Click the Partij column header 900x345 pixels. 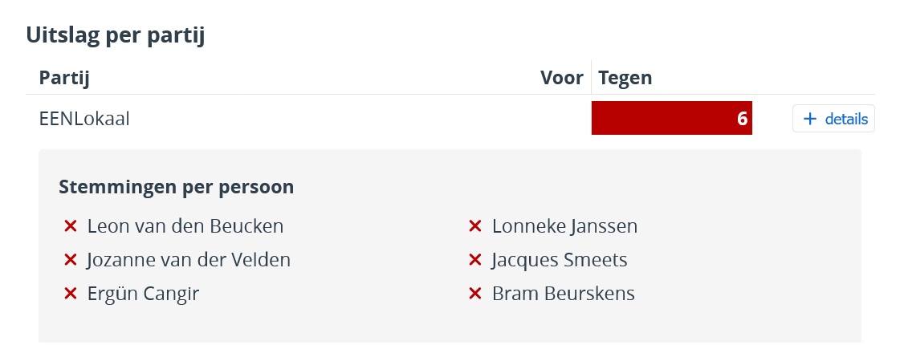point(63,78)
